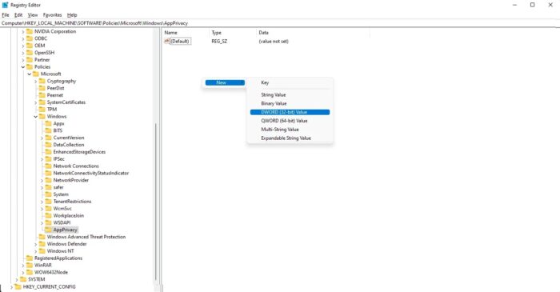Click the NVIDIA Corporation folder icon
This screenshot has width=560, height=292.
coord(30,31)
